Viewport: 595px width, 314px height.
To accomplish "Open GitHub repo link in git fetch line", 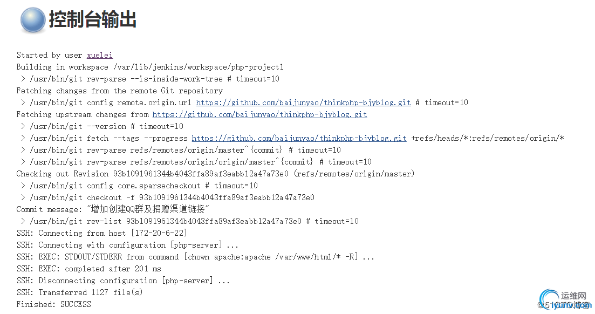I will [x=299, y=138].
